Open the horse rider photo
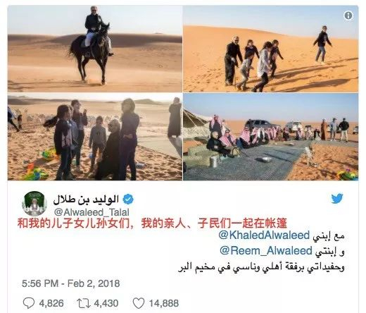Viewport: 366px width, 313px height. pos(95,49)
